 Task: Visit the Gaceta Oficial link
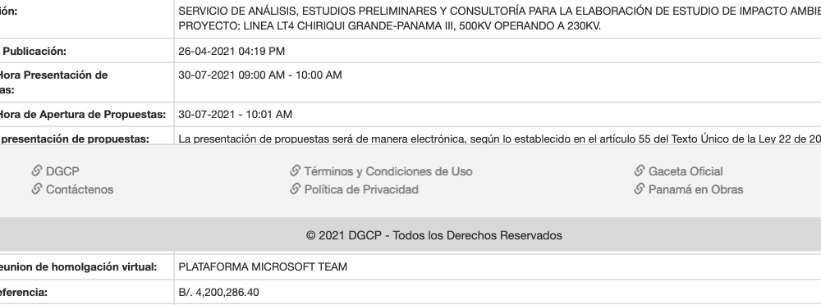[x=686, y=171]
